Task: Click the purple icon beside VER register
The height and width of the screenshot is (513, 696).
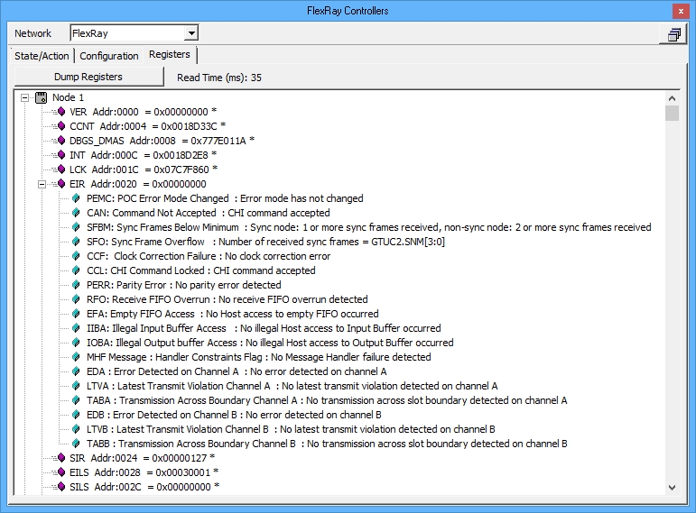Action: coord(60,112)
